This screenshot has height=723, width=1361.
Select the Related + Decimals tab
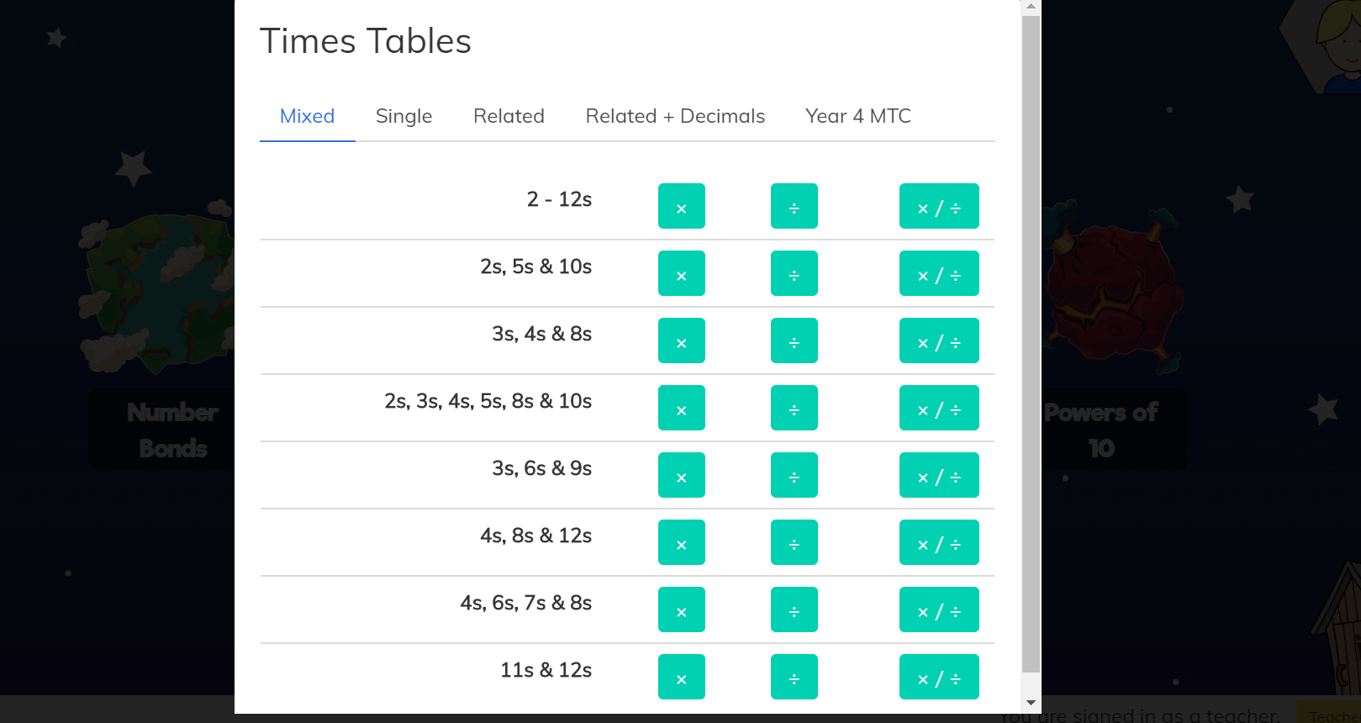pyautogui.click(x=675, y=116)
